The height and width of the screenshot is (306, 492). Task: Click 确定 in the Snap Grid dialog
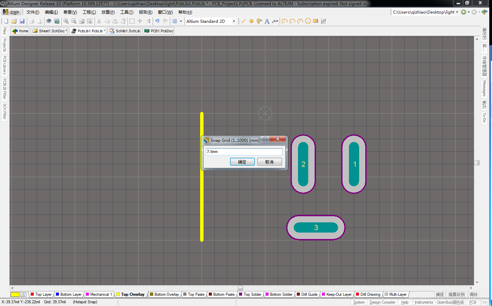pos(242,162)
